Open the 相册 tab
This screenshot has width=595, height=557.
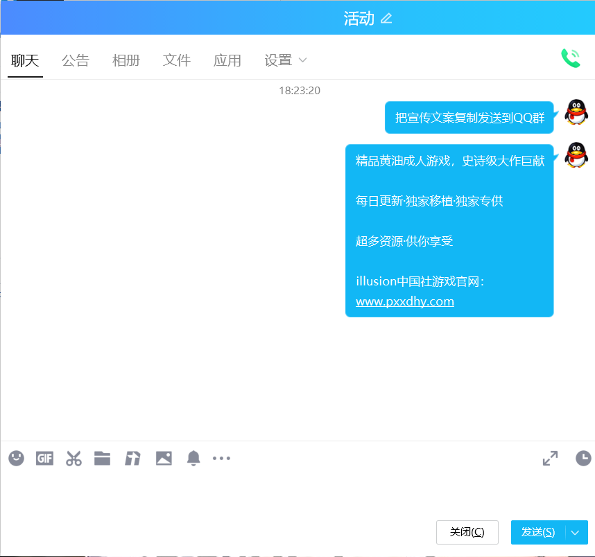click(x=126, y=60)
